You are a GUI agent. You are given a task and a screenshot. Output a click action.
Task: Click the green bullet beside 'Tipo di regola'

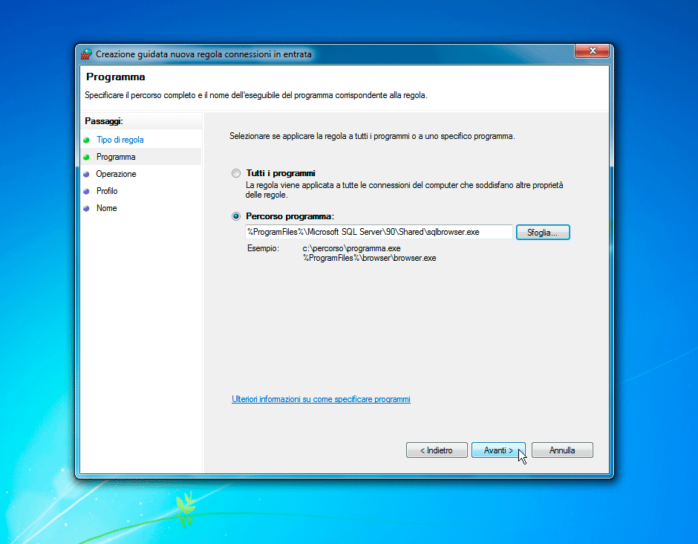click(x=86, y=140)
